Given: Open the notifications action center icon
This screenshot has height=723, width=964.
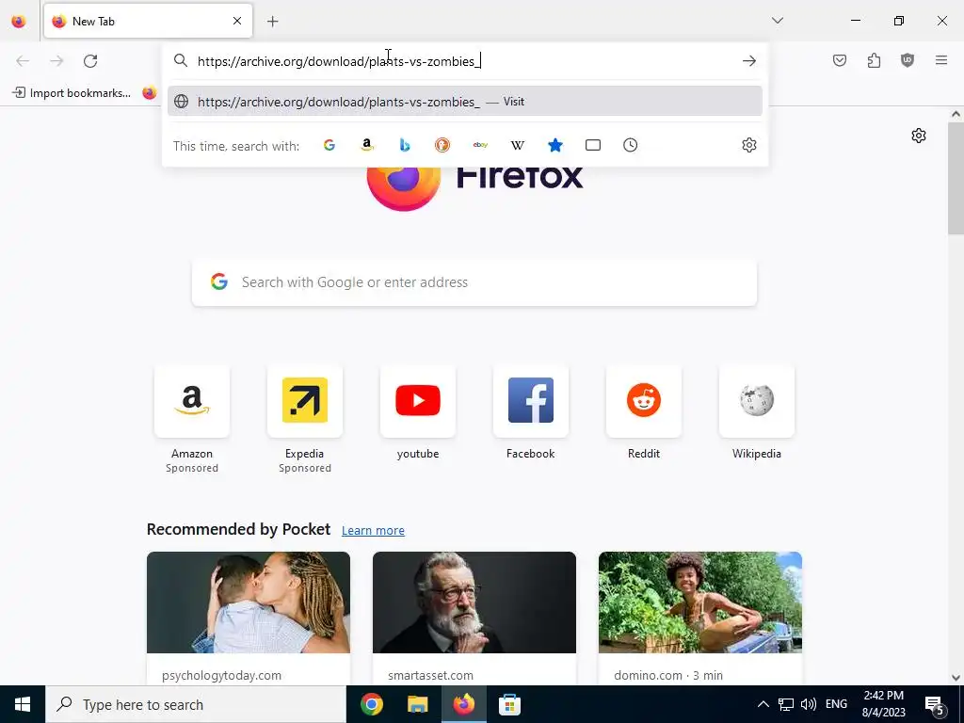Looking at the screenshot, I should [935, 704].
